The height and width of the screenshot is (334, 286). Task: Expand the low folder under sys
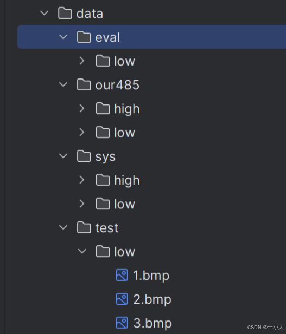pos(82,204)
